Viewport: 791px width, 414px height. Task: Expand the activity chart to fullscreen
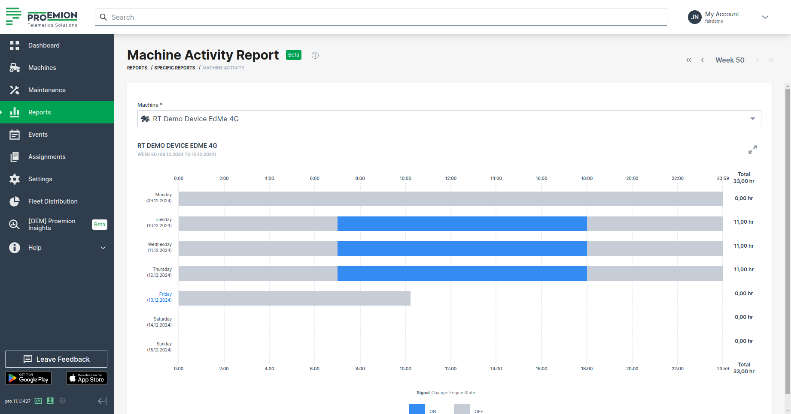752,150
